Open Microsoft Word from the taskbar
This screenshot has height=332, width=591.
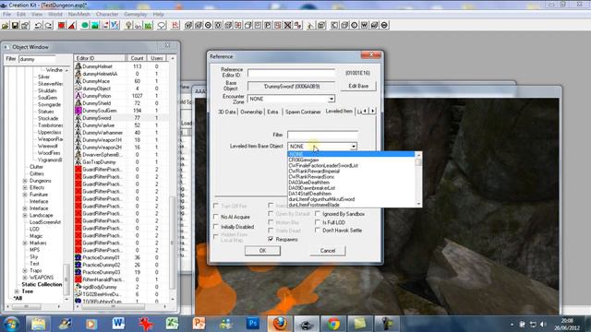(x=118, y=324)
